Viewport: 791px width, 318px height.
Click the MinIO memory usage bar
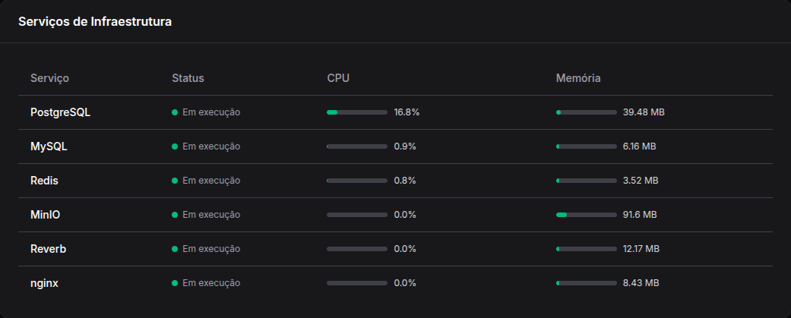point(586,215)
